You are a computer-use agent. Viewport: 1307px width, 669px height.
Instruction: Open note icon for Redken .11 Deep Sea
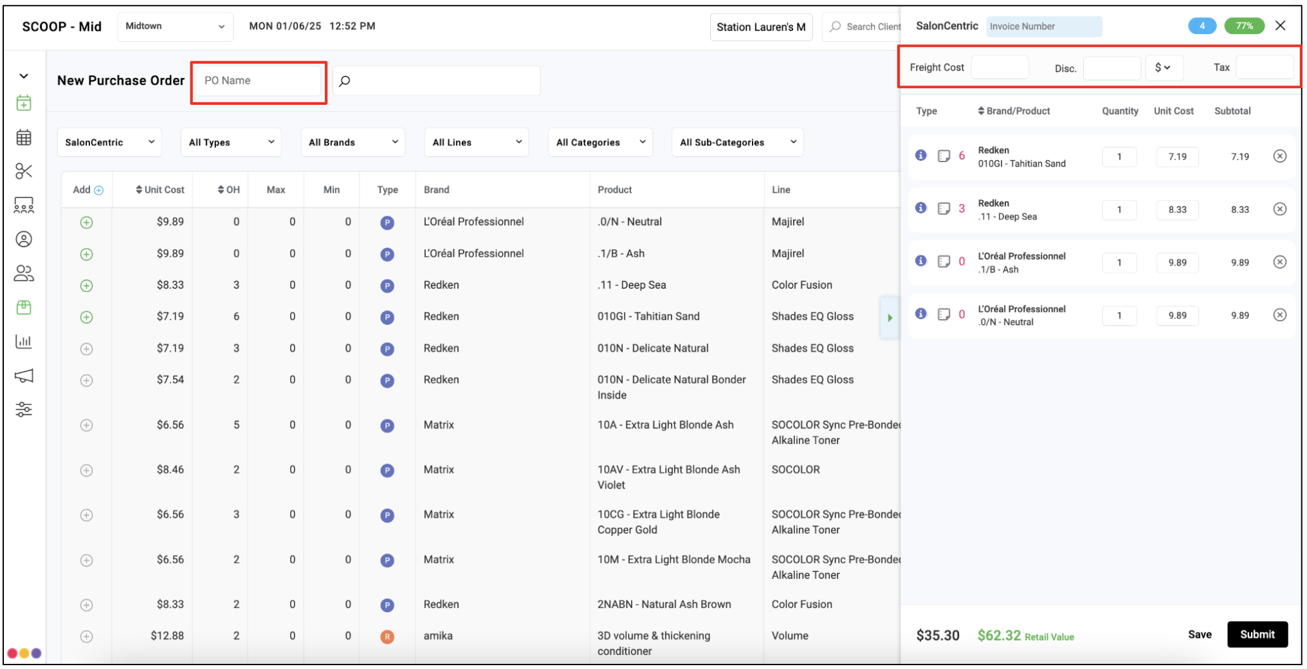944,209
